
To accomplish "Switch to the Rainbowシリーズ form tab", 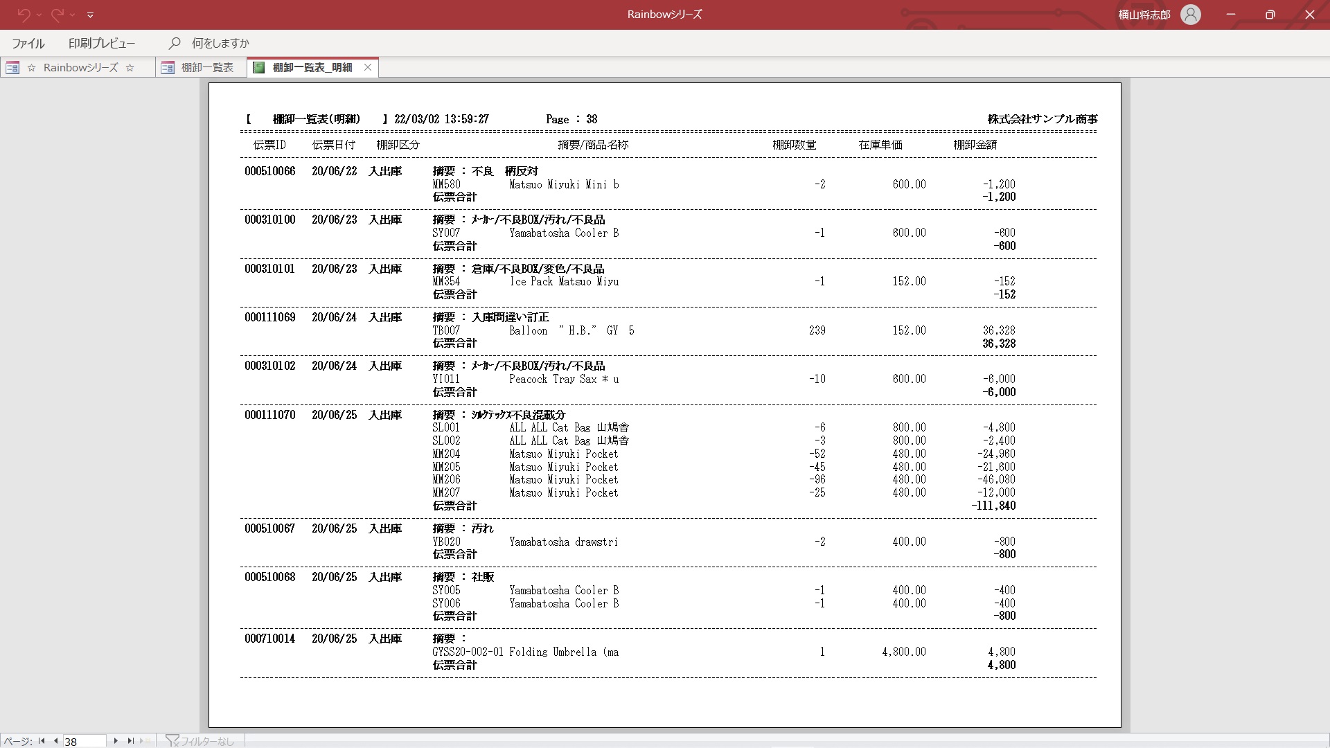I will (x=80, y=67).
